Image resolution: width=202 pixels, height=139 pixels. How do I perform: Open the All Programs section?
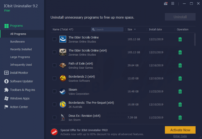point(22,34)
